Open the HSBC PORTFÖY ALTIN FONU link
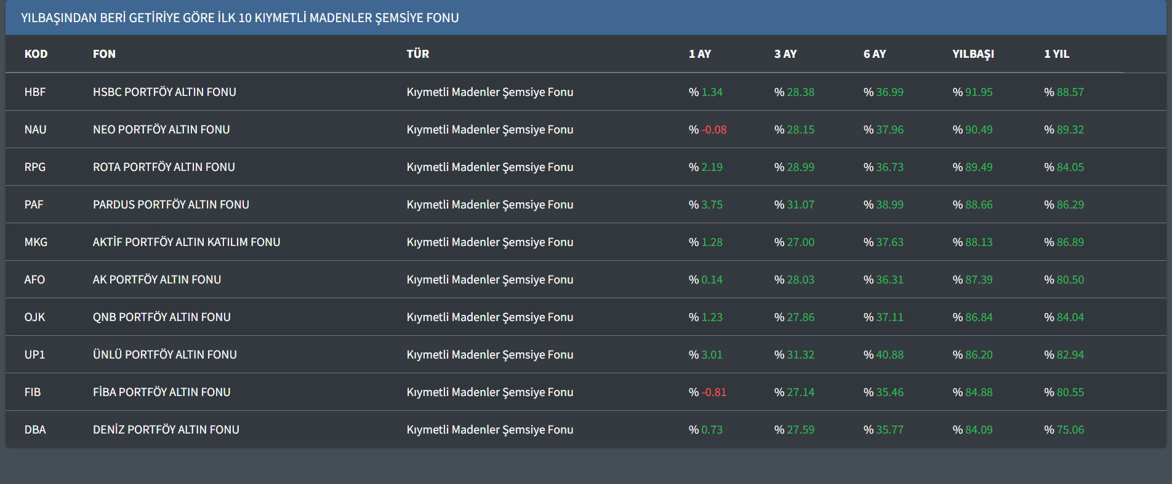 coord(164,92)
